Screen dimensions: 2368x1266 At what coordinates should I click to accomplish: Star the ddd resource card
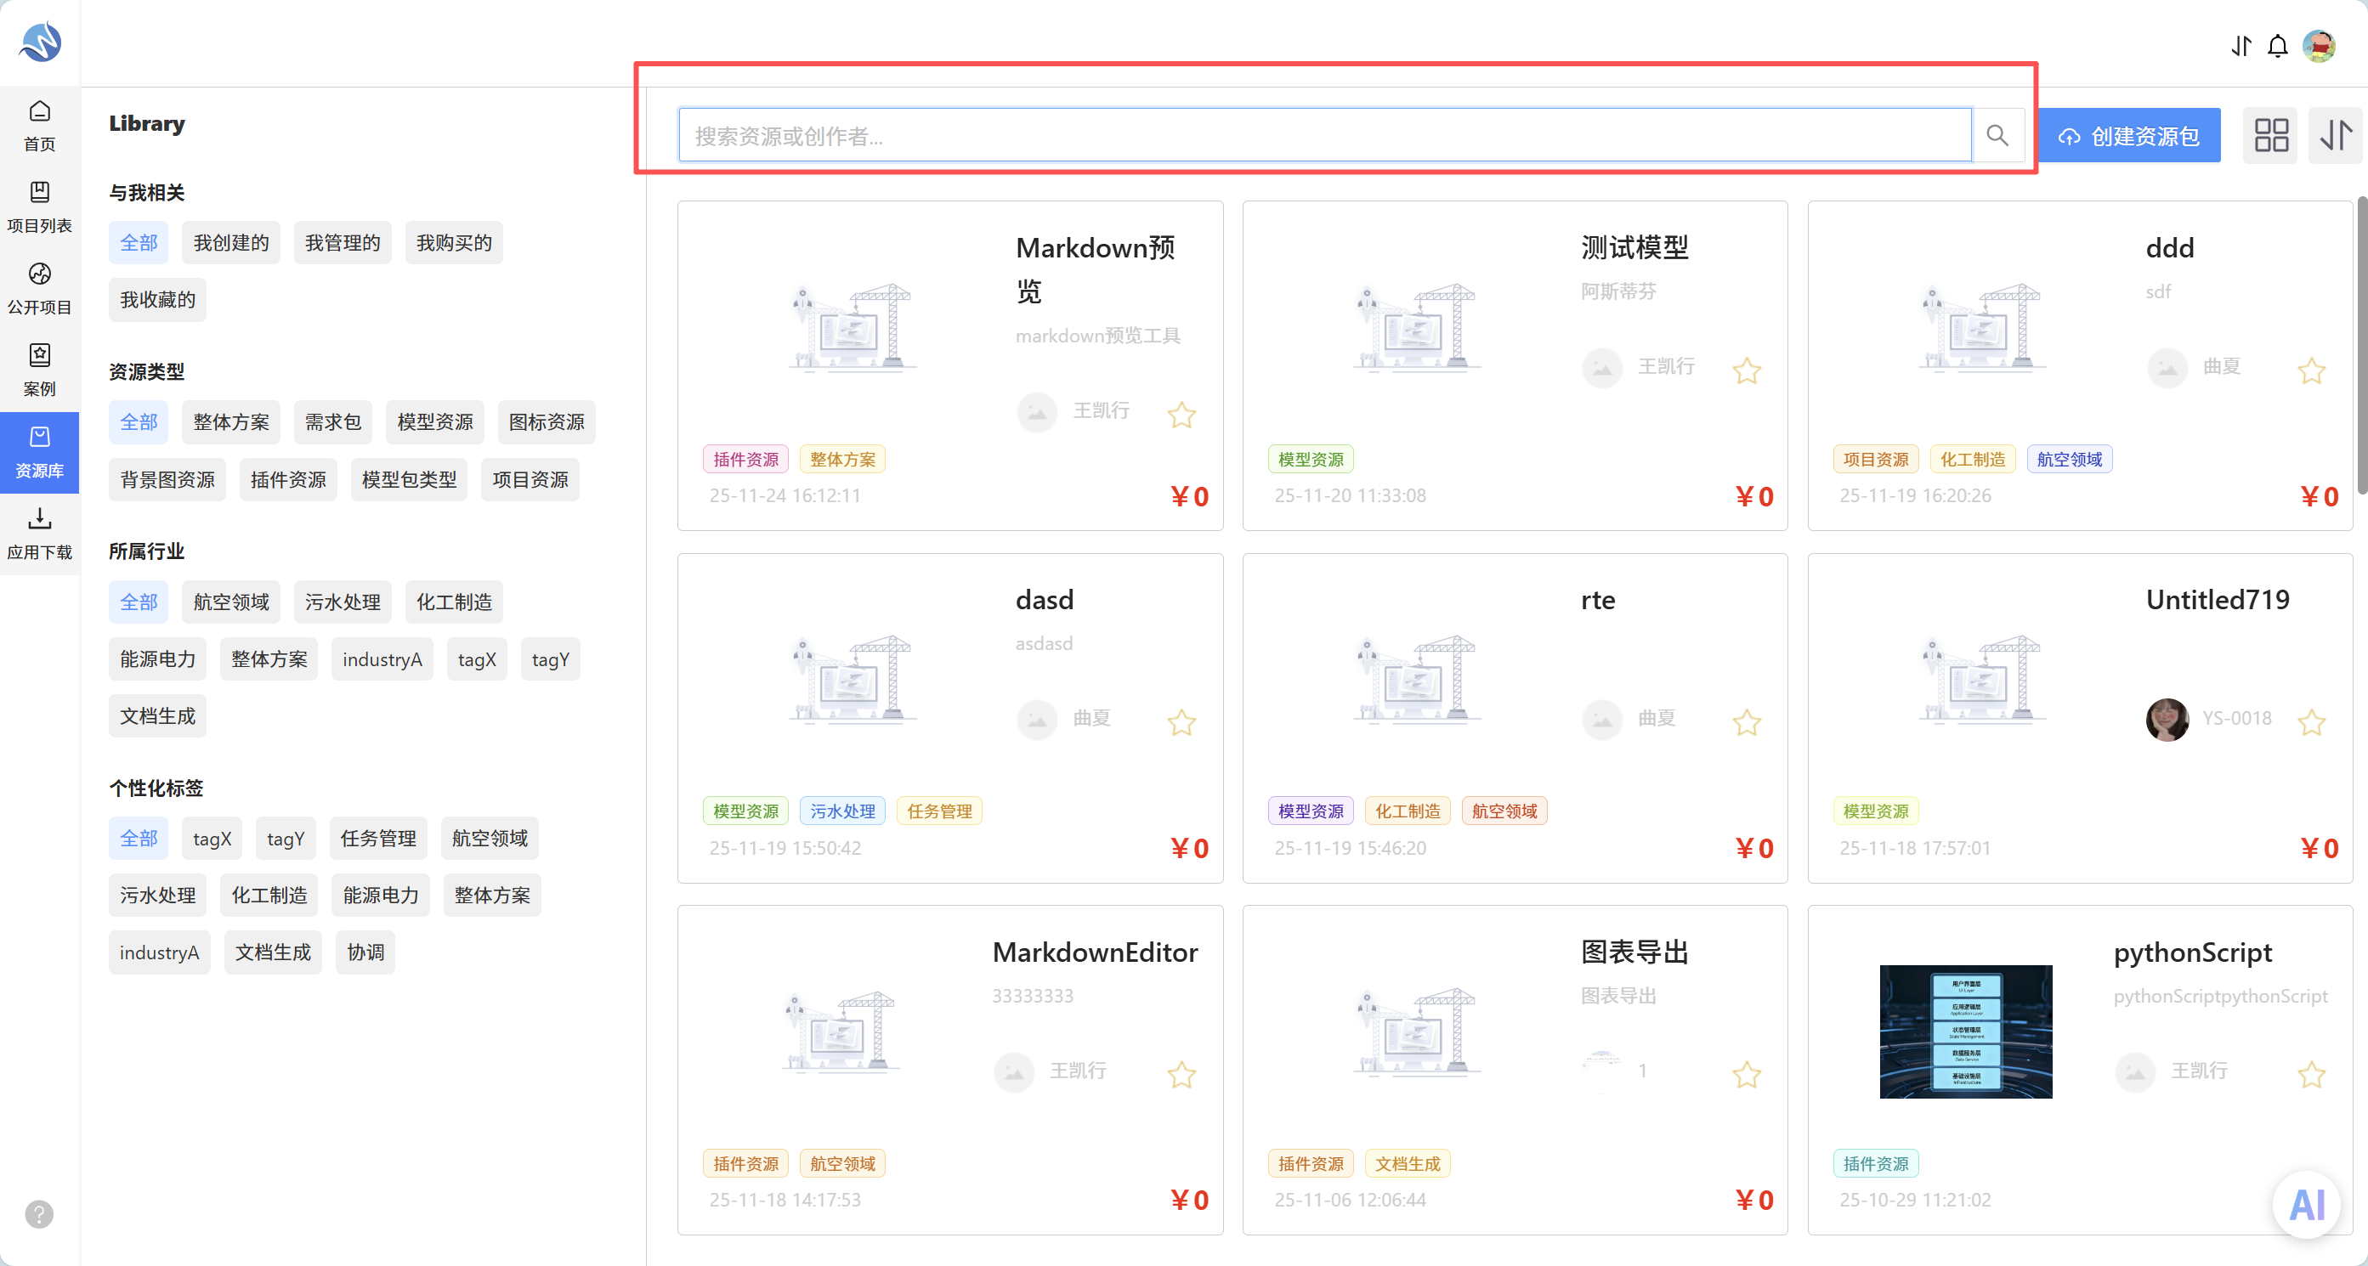coord(2311,371)
